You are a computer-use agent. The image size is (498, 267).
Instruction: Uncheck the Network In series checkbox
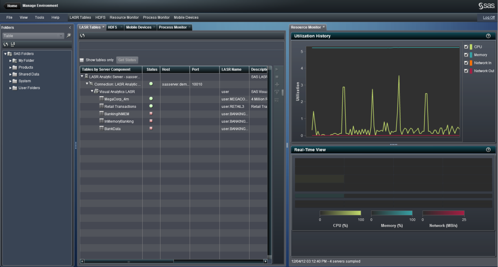tap(466, 63)
